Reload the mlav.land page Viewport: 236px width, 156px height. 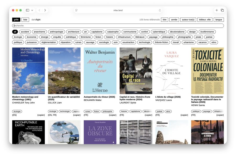point(160,10)
